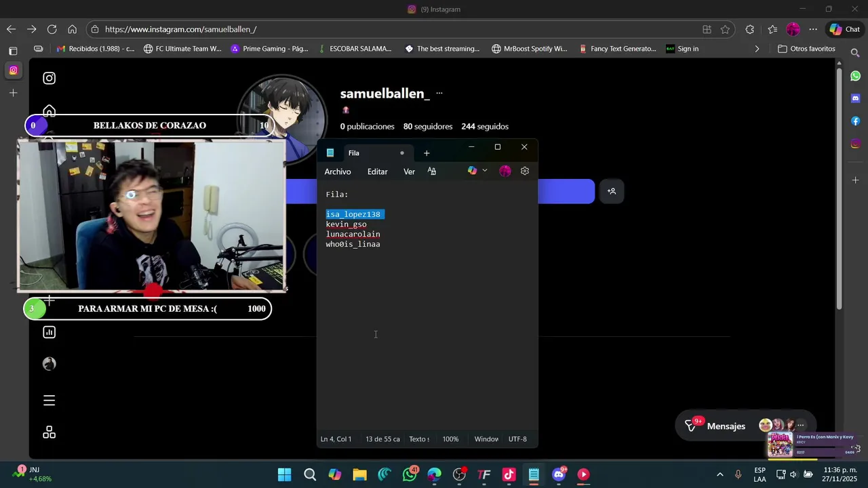
Task: Open the vertical tabs Instagram tab icon
Action: [13, 70]
